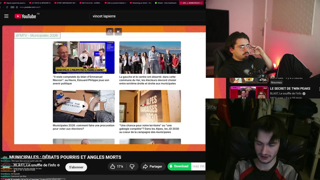Click the Kick favicon on the Stream tab
320x180 pixels.
156,3
